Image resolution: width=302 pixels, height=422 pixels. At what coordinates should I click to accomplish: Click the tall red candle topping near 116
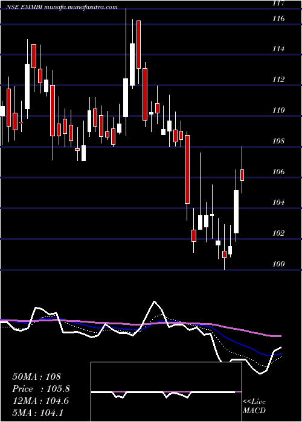pos(138,45)
